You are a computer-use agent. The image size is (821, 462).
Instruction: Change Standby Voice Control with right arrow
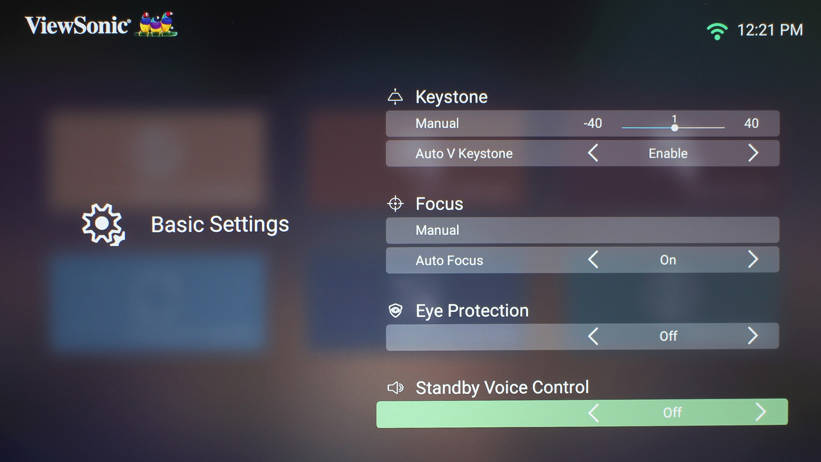point(760,412)
